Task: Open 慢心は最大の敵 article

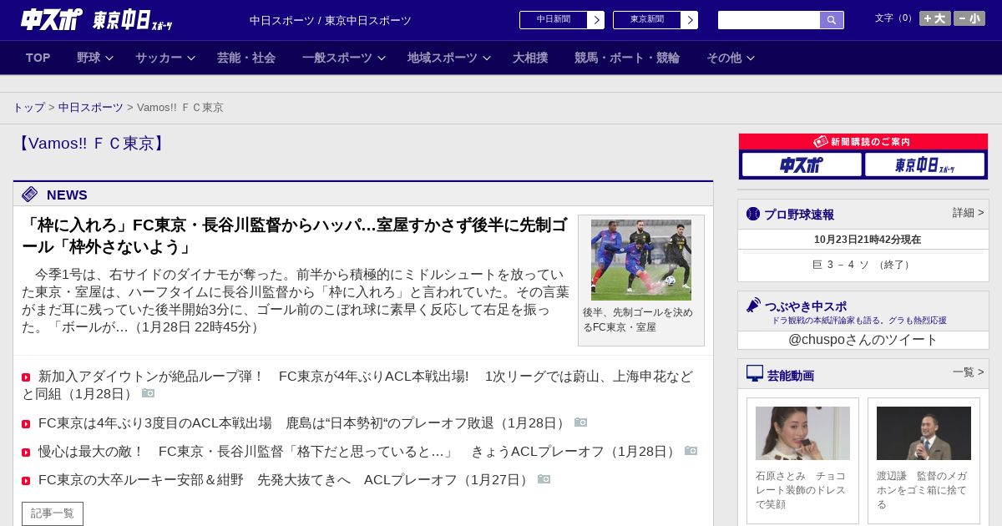Action: click(359, 452)
